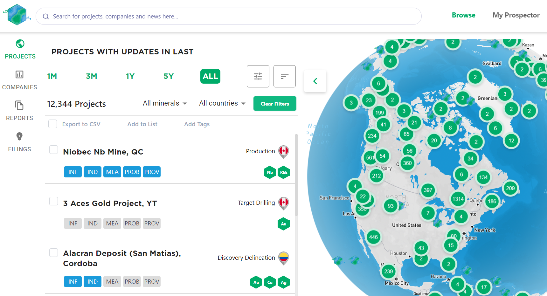Viewport: 547px width, 296px height.
Task: Open the Projects globe sidebar icon
Action: tap(20, 44)
